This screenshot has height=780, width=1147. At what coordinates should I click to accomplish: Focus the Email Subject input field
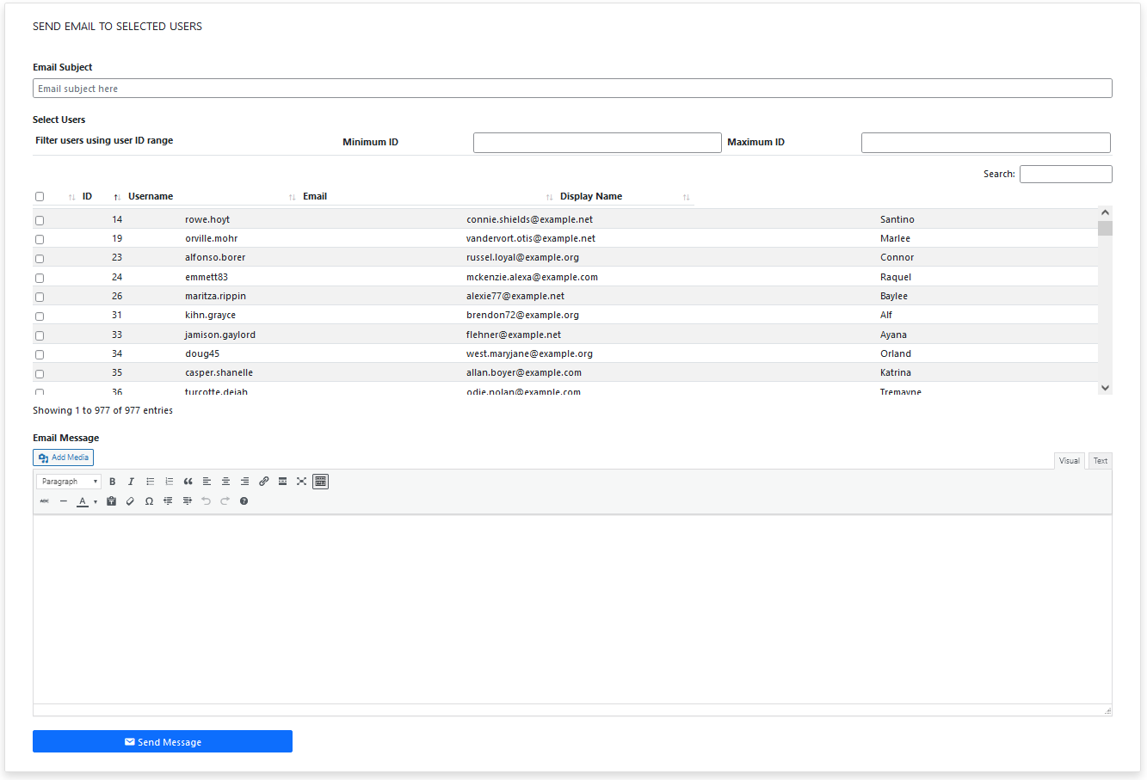[572, 89]
